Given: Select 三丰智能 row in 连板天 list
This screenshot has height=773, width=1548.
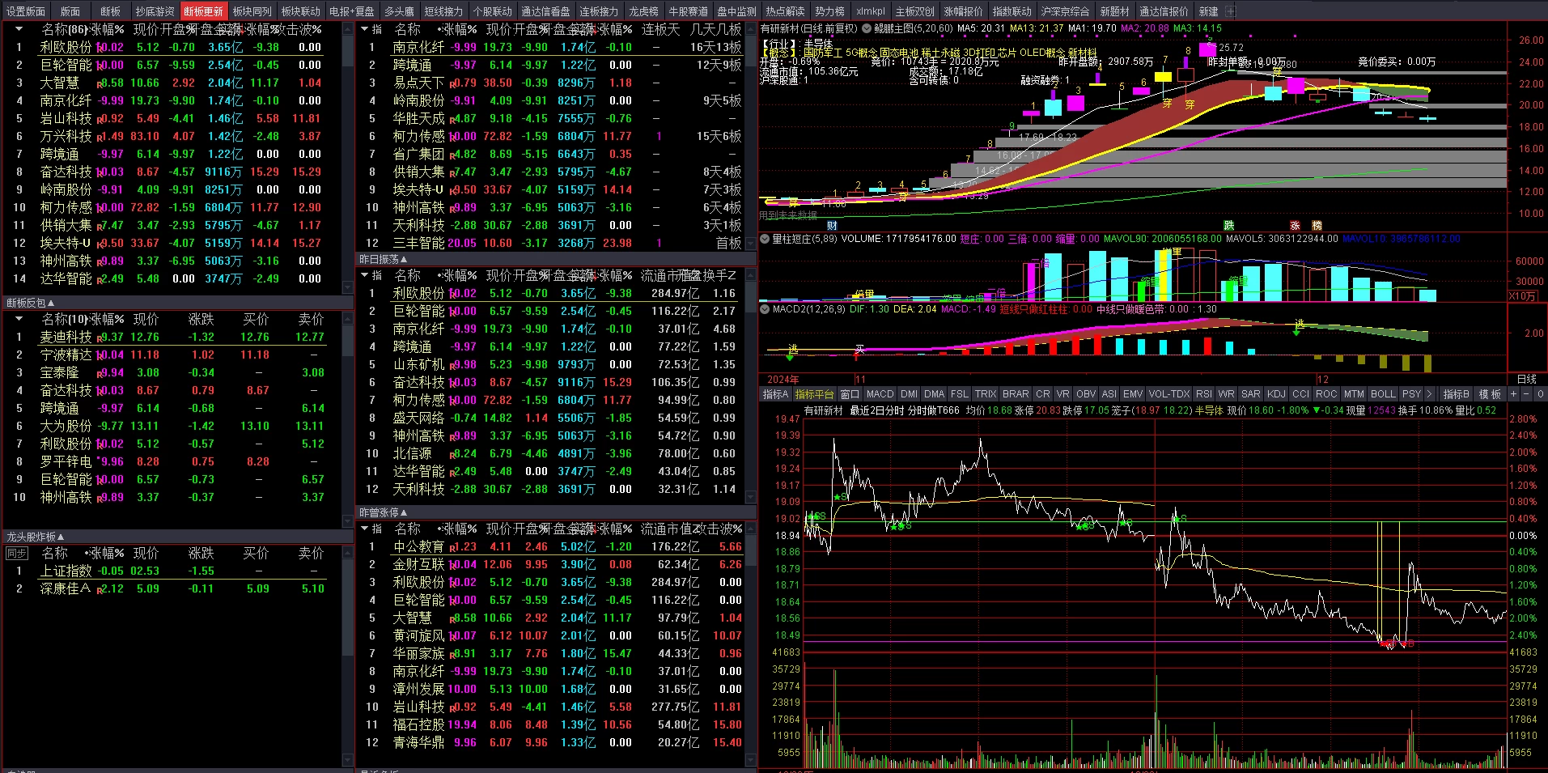Looking at the screenshot, I should 550,243.
